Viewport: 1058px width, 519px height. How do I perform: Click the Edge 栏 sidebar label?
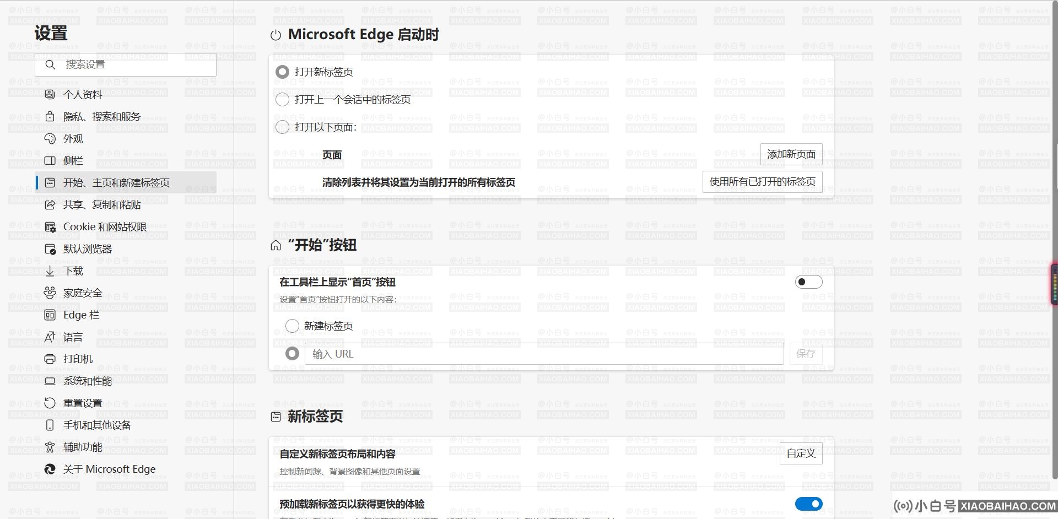(x=81, y=315)
